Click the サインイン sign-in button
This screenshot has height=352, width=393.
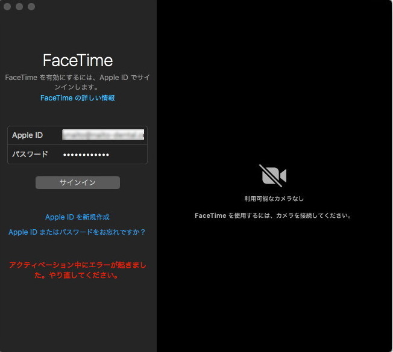tap(78, 182)
